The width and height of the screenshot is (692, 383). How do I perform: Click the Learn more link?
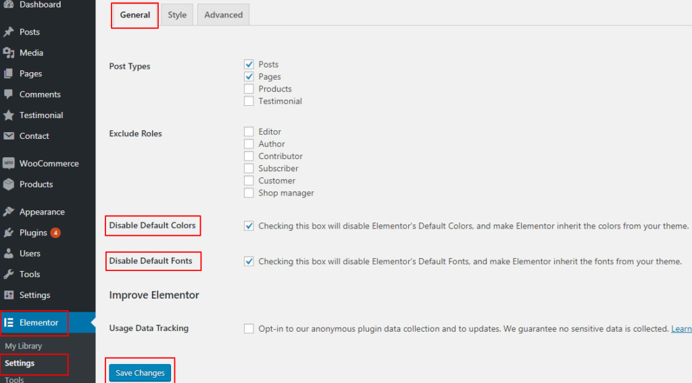click(x=681, y=329)
